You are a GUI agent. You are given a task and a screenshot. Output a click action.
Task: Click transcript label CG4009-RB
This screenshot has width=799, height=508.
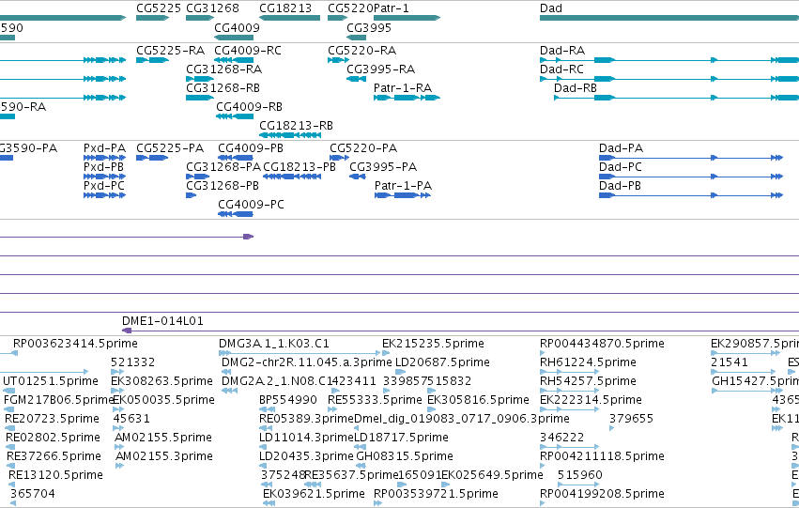tap(249, 107)
